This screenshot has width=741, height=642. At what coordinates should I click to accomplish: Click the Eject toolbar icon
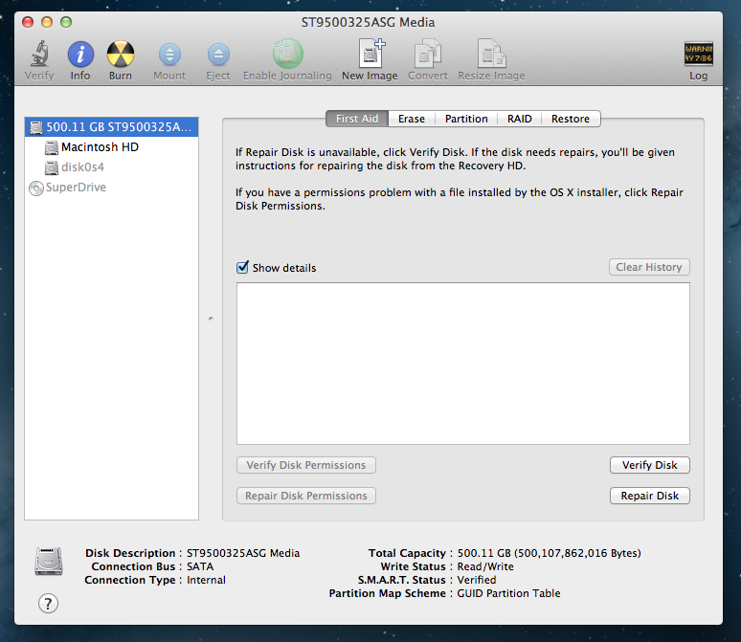tap(218, 55)
